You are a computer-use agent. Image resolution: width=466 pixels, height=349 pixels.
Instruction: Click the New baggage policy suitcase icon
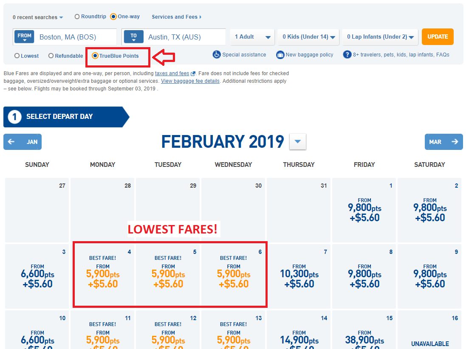coord(280,55)
